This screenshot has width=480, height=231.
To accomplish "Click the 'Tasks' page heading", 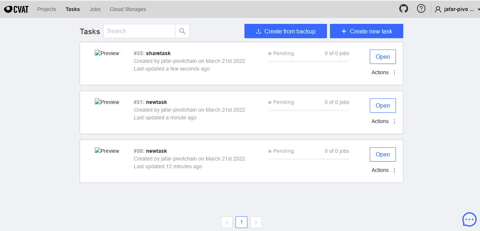I will coord(90,32).
